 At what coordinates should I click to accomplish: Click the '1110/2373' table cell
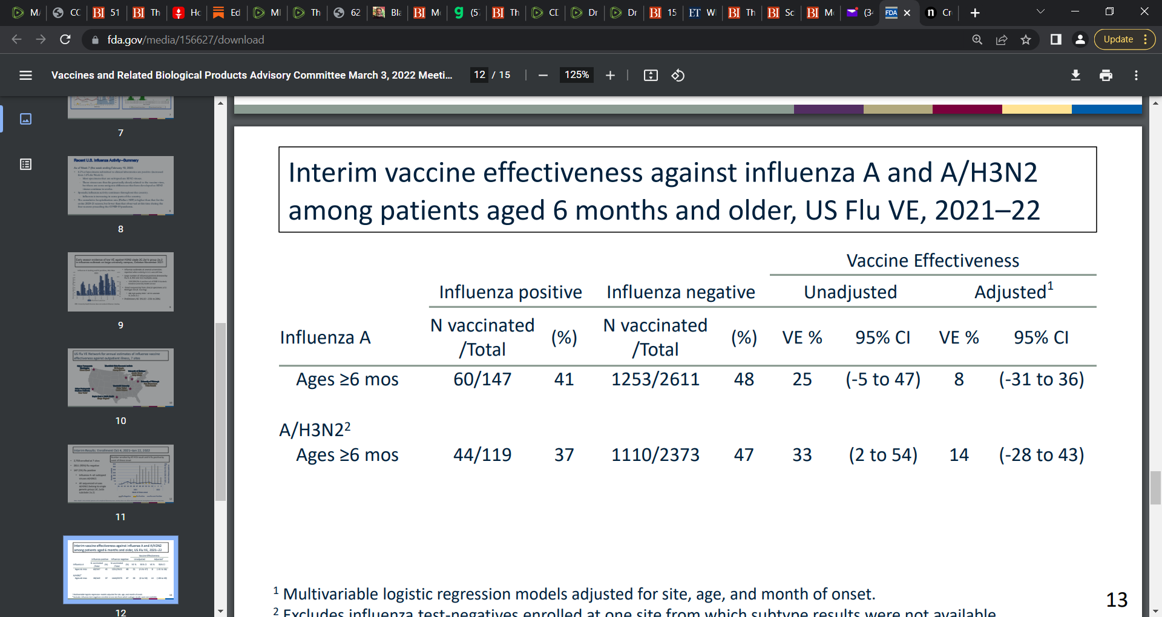coord(655,455)
